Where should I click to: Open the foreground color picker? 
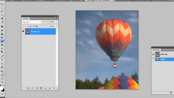point(1,88)
